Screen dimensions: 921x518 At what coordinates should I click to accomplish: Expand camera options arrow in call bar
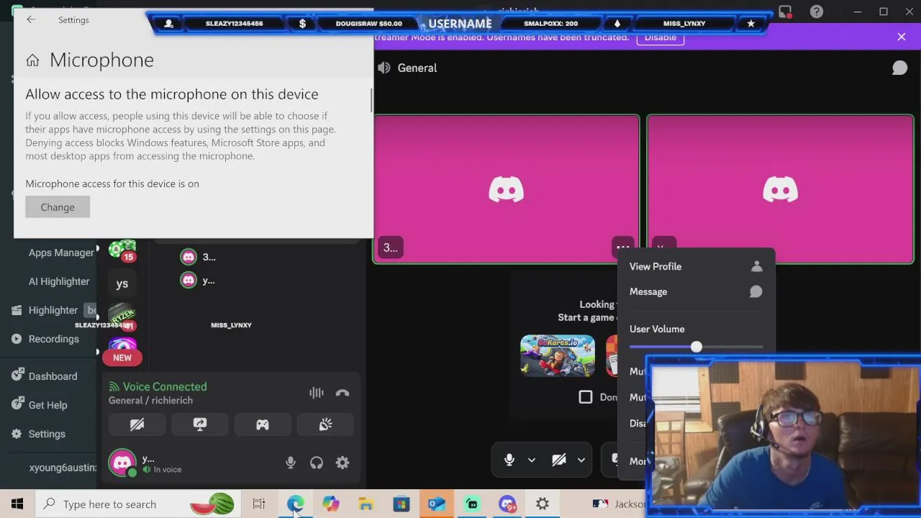(x=581, y=460)
